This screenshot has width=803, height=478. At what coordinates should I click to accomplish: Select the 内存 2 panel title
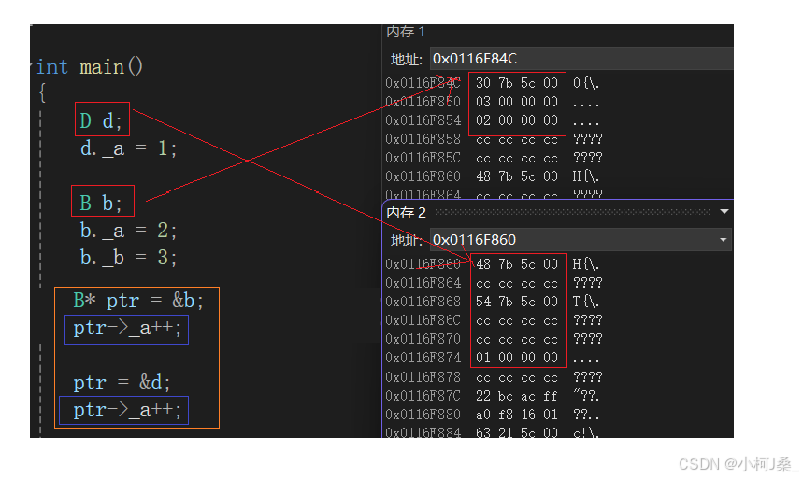pyautogui.click(x=406, y=213)
